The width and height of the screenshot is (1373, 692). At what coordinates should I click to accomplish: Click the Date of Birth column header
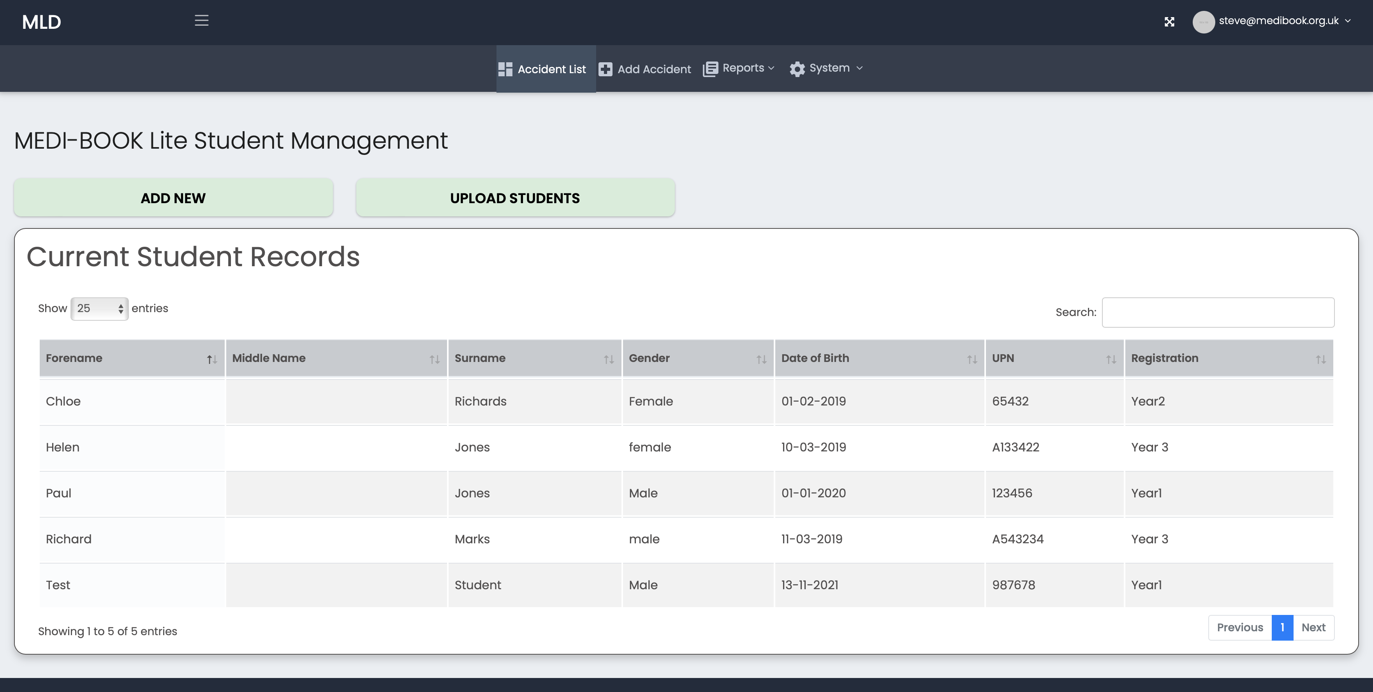[x=880, y=358]
